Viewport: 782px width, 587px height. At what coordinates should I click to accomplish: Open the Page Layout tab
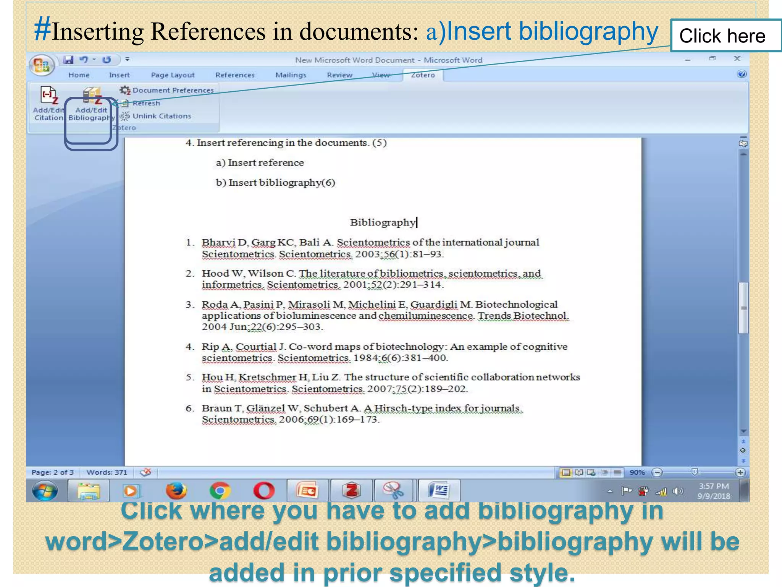click(x=173, y=75)
